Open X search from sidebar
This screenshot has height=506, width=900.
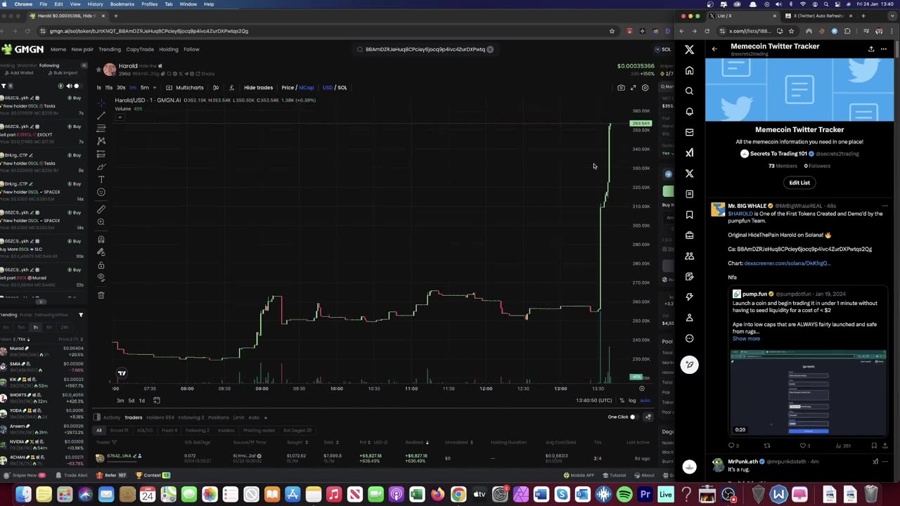(689, 91)
